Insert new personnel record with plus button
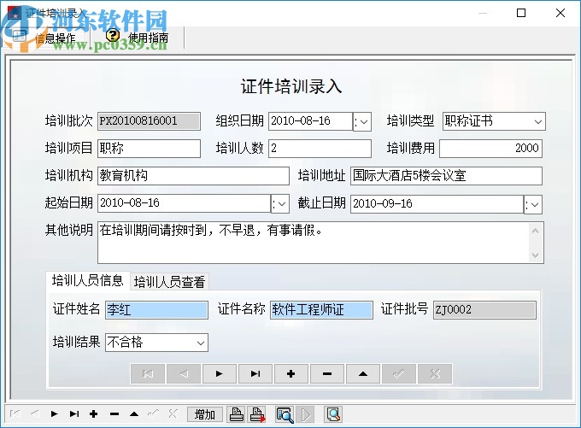The height and width of the screenshot is (428, 581). coord(291,373)
